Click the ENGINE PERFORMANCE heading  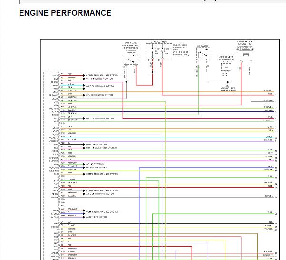click(x=65, y=13)
